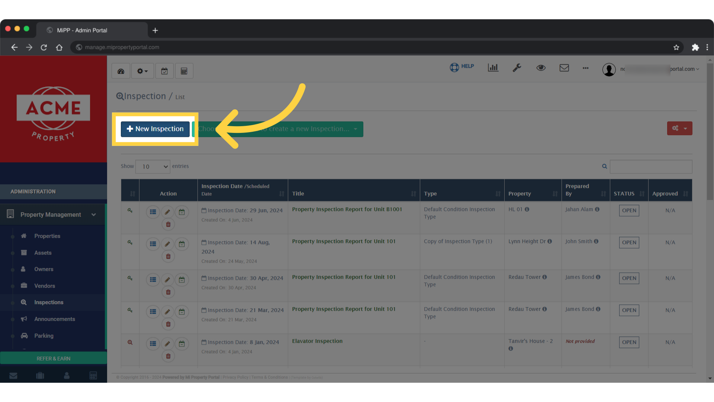The height and width of the screenshot is (402, 714).
Task: Open the bar chart reports icon
Action: [x=493, y=68]
